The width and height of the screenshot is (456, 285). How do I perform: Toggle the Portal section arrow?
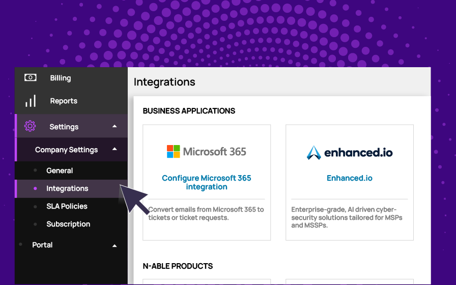click(115, 246)
